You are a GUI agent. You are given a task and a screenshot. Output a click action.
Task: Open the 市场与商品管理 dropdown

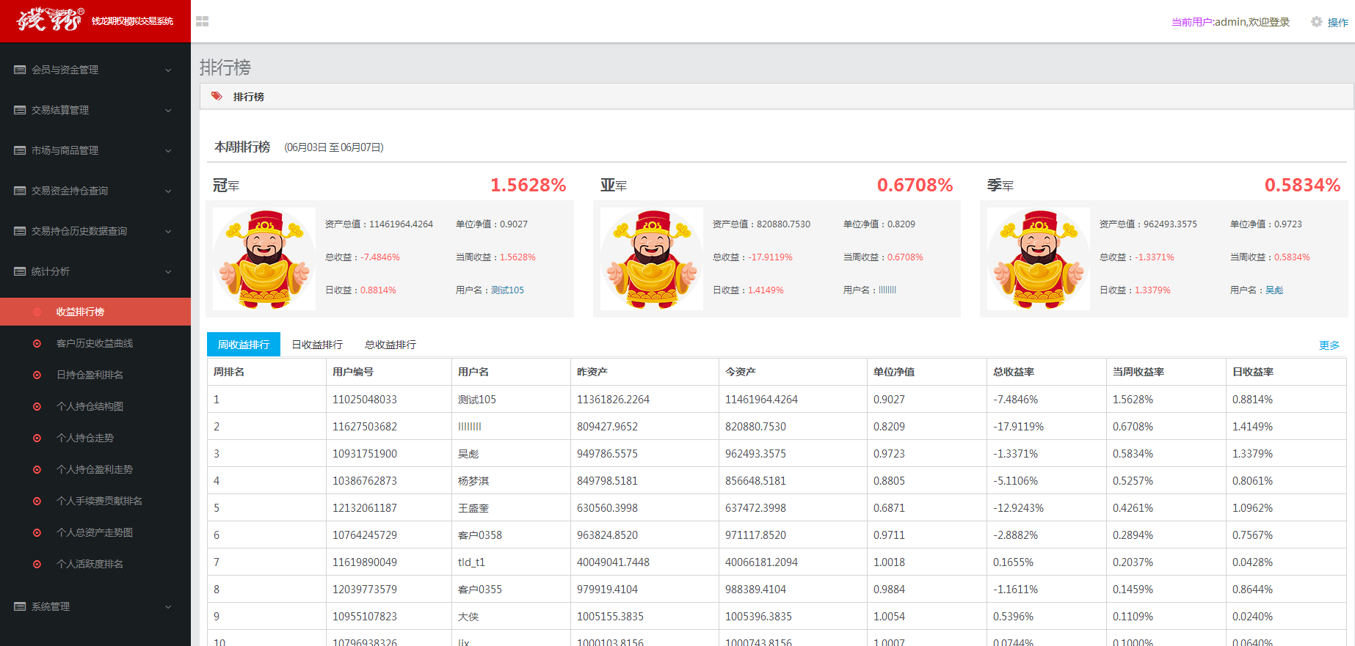point(168,150)
